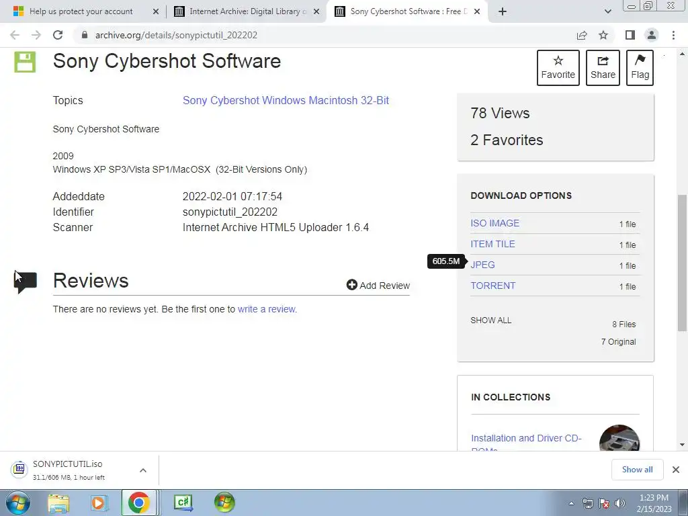Click the volume speaker icon
688x516 pixels.
click(x=619, y=503)
